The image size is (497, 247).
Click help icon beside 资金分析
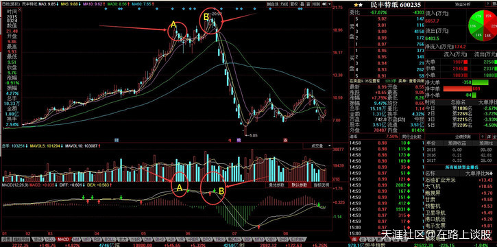coord(488,4)
